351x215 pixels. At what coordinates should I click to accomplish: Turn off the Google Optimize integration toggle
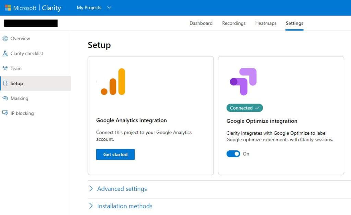(233, 154)
